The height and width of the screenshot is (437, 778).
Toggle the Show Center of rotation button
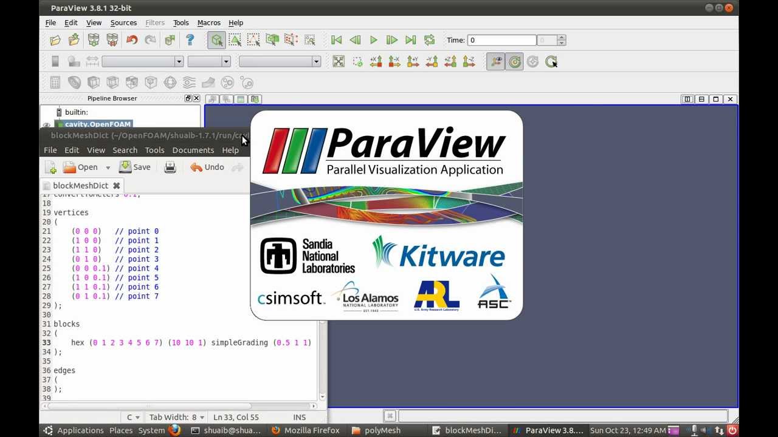(x=514, y=61)
